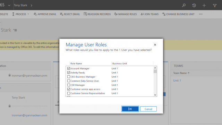The width and height of the screenshot is (222, 125).
Task: Click Tony Stark breadcrumb in header
Action: pyautogui.click(x=20, y=6)
